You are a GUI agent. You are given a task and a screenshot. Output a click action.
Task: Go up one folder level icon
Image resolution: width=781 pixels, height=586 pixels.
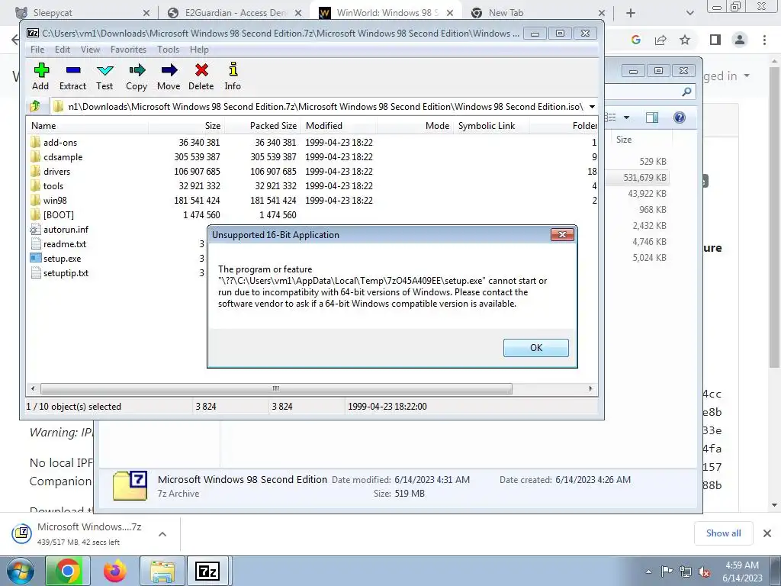tap(35, 106)
